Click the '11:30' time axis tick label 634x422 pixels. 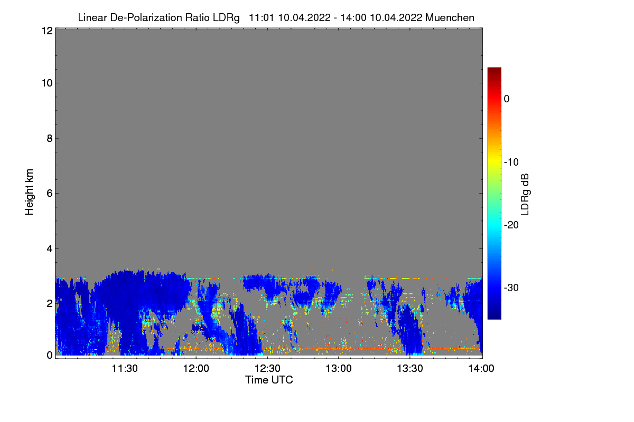coord(125,369)
